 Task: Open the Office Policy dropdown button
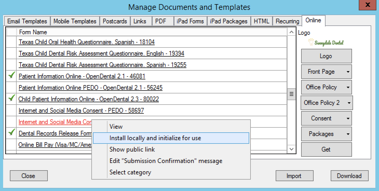point(326,87)
